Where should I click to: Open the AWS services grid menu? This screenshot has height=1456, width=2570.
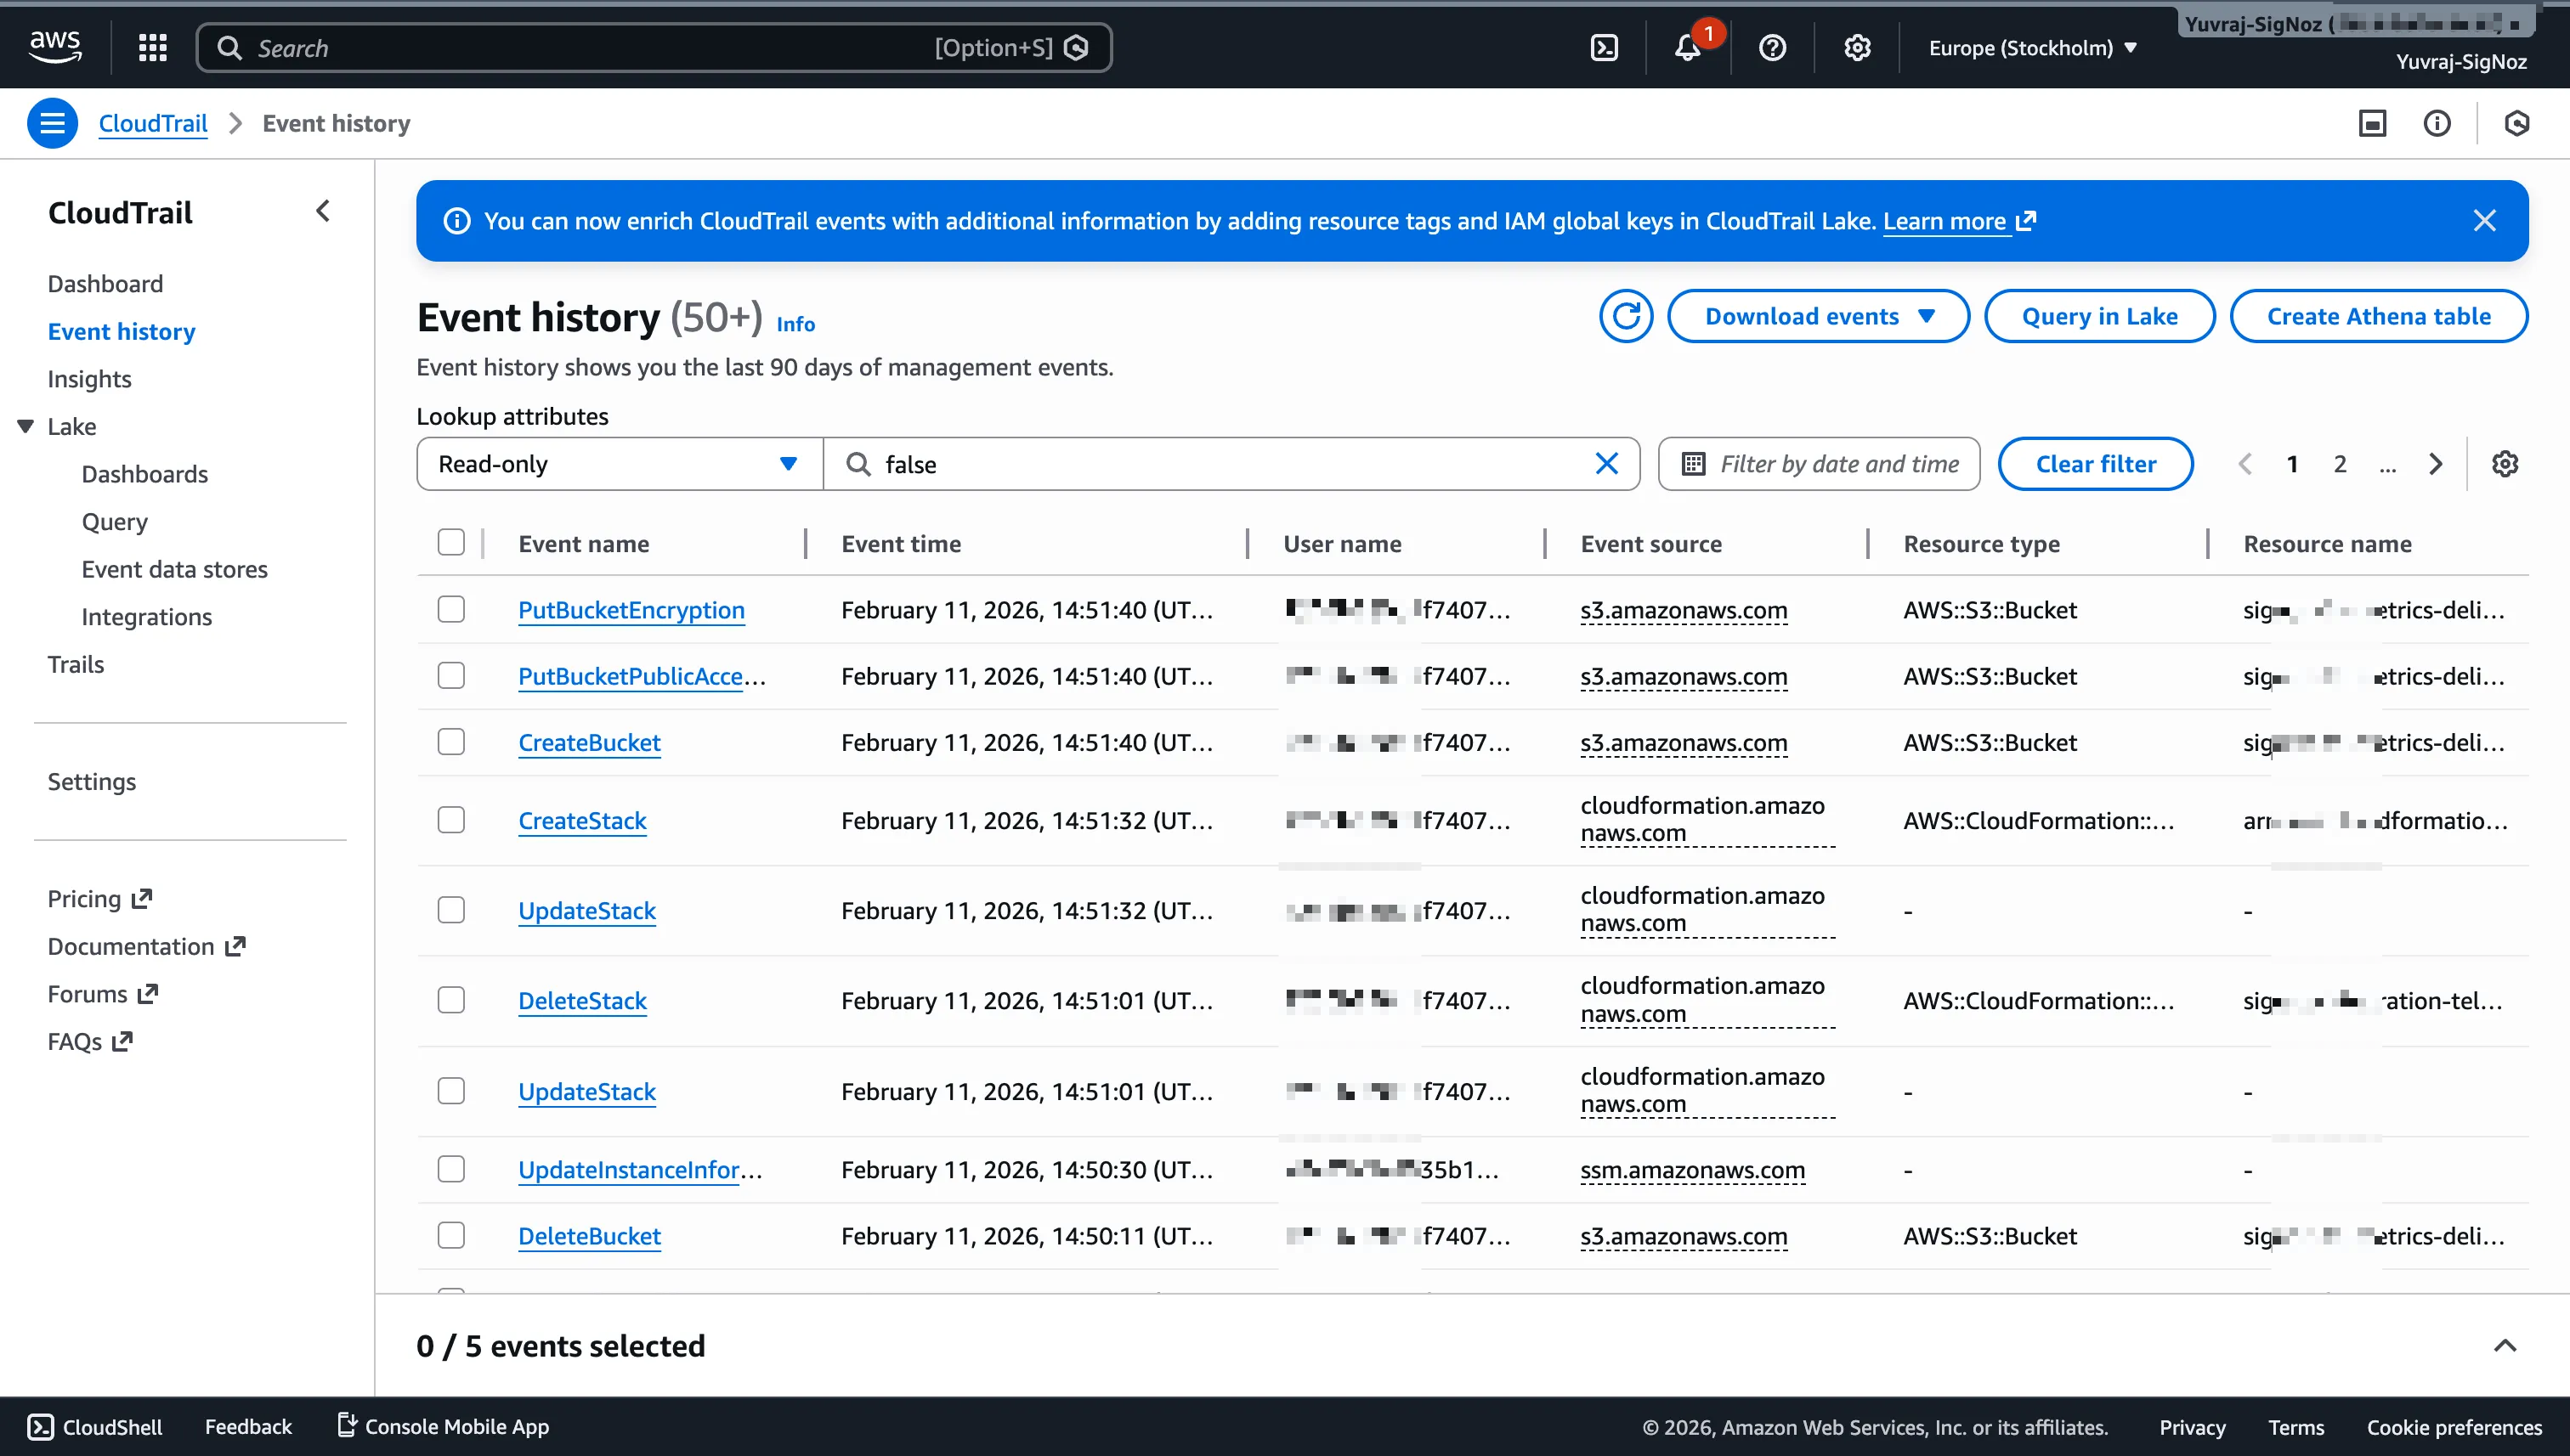tap(152, 47)
